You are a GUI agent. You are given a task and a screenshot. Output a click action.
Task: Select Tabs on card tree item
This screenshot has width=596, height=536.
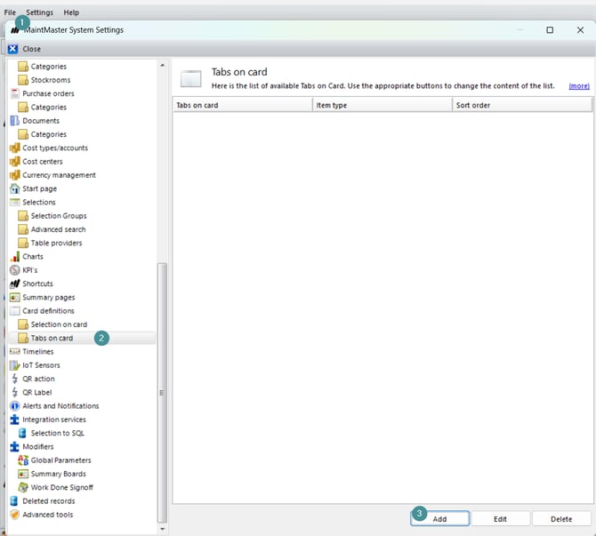point(52,338)
